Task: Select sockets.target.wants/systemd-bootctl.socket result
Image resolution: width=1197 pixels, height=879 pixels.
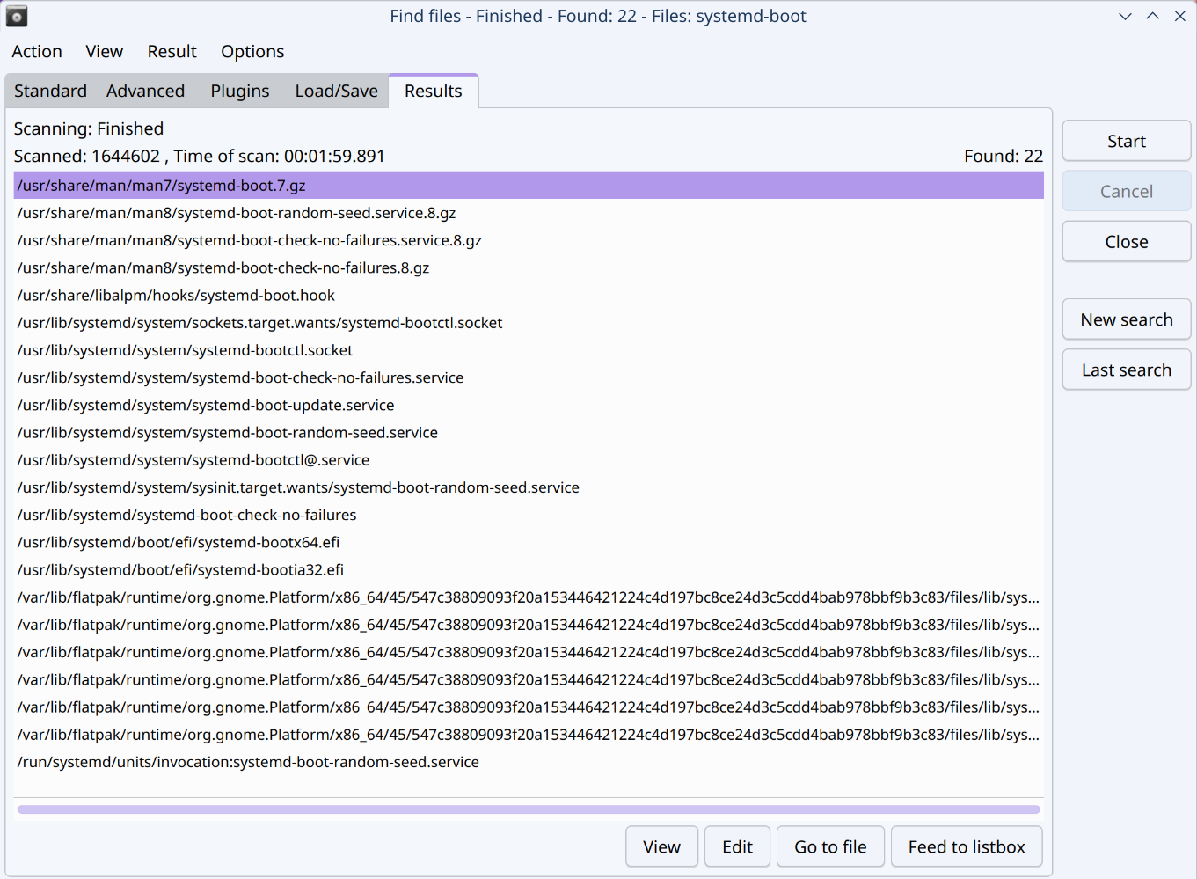Action: pyautogui.click(x=529, y=323)
